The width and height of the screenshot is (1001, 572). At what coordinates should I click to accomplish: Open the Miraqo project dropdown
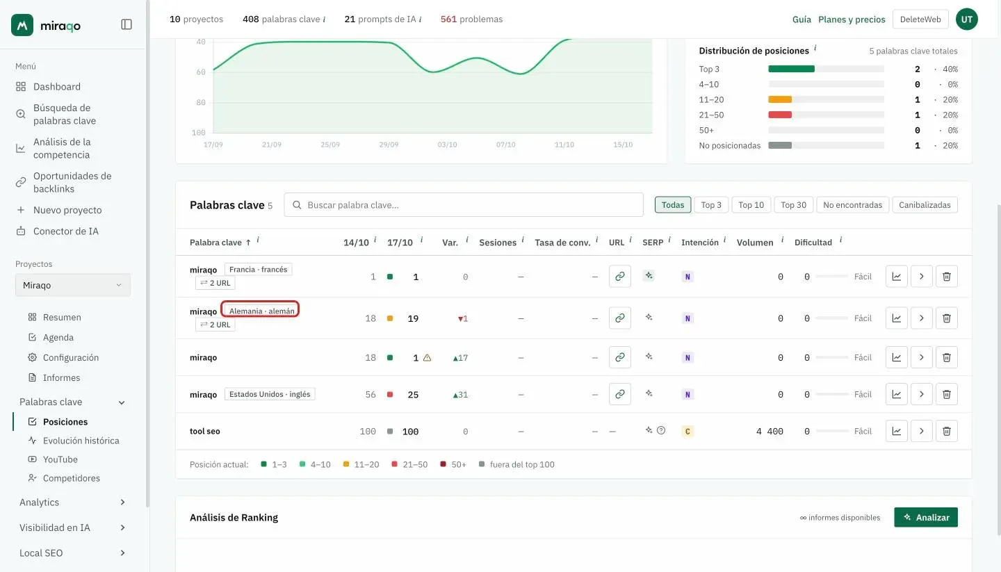pyautogui.click(x=73, y=285)
